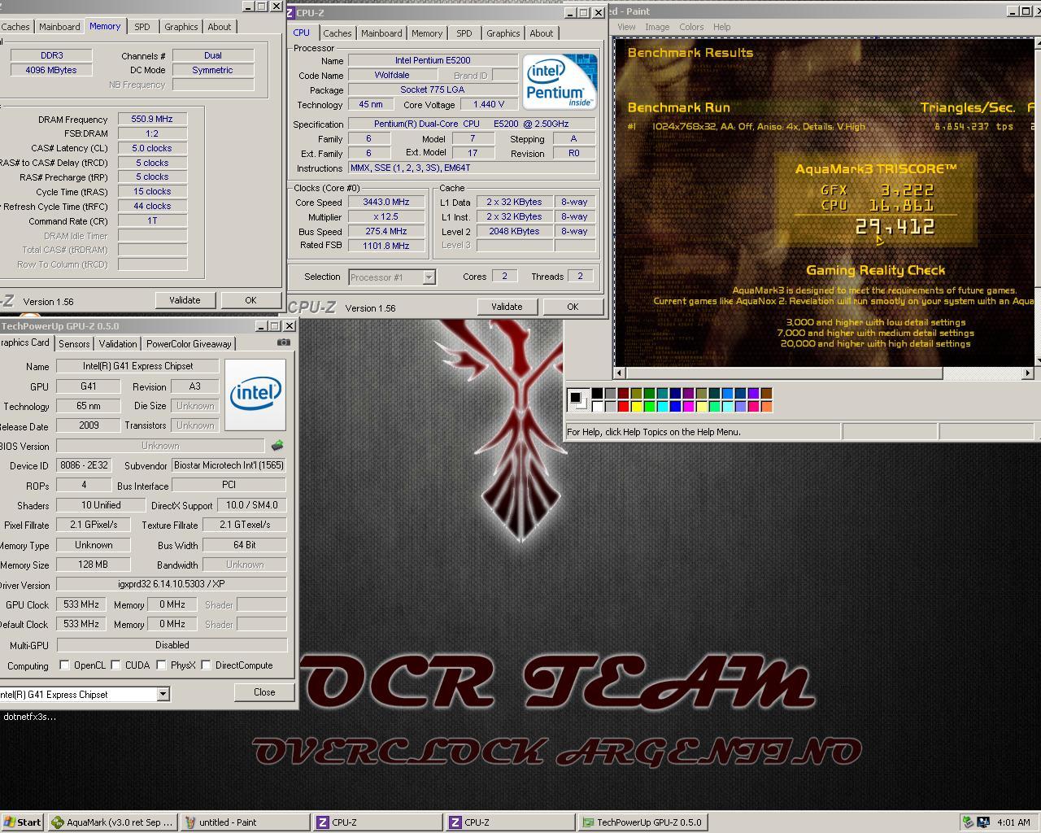Pick the red swatch in Paint palette
This screenshot has width=1041, height=833.
[x=623, y=406]
